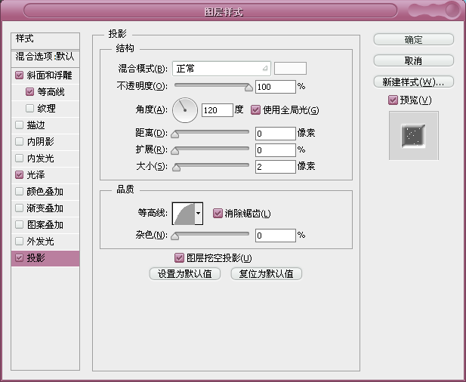Open the 内阴影 settings panel

click(41, 142)
